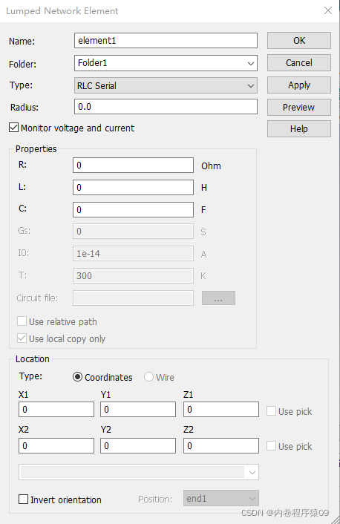Click the R resistance Ohm field
The height and width of the screenshot is (524, 340).
(x=133, y=165)
